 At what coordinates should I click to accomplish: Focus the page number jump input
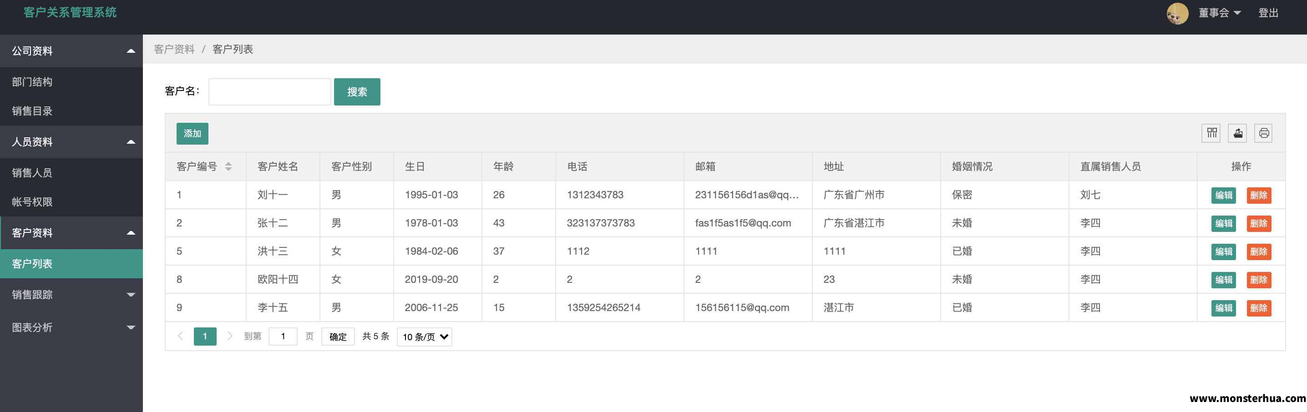tap(283, 337)
